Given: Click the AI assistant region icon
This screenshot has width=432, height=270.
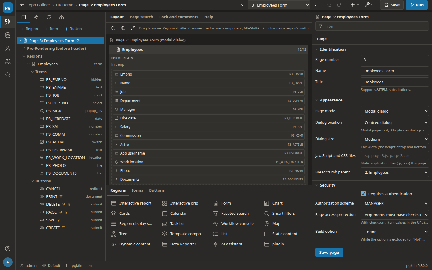Looking at the screenshot, I should (216, 244).
